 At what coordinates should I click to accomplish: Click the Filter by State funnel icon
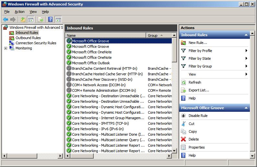183,58
